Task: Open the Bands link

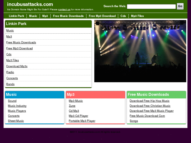Action: click(10, 84)
